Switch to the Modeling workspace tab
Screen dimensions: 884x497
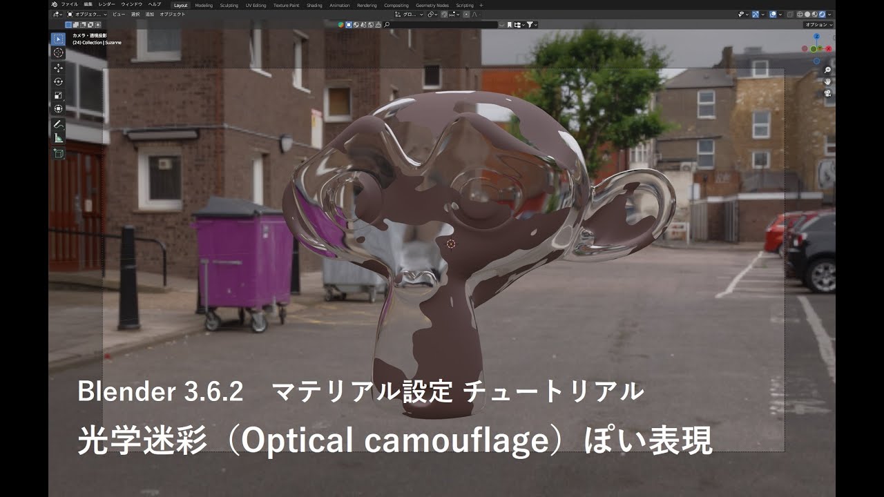click(204, 6)
